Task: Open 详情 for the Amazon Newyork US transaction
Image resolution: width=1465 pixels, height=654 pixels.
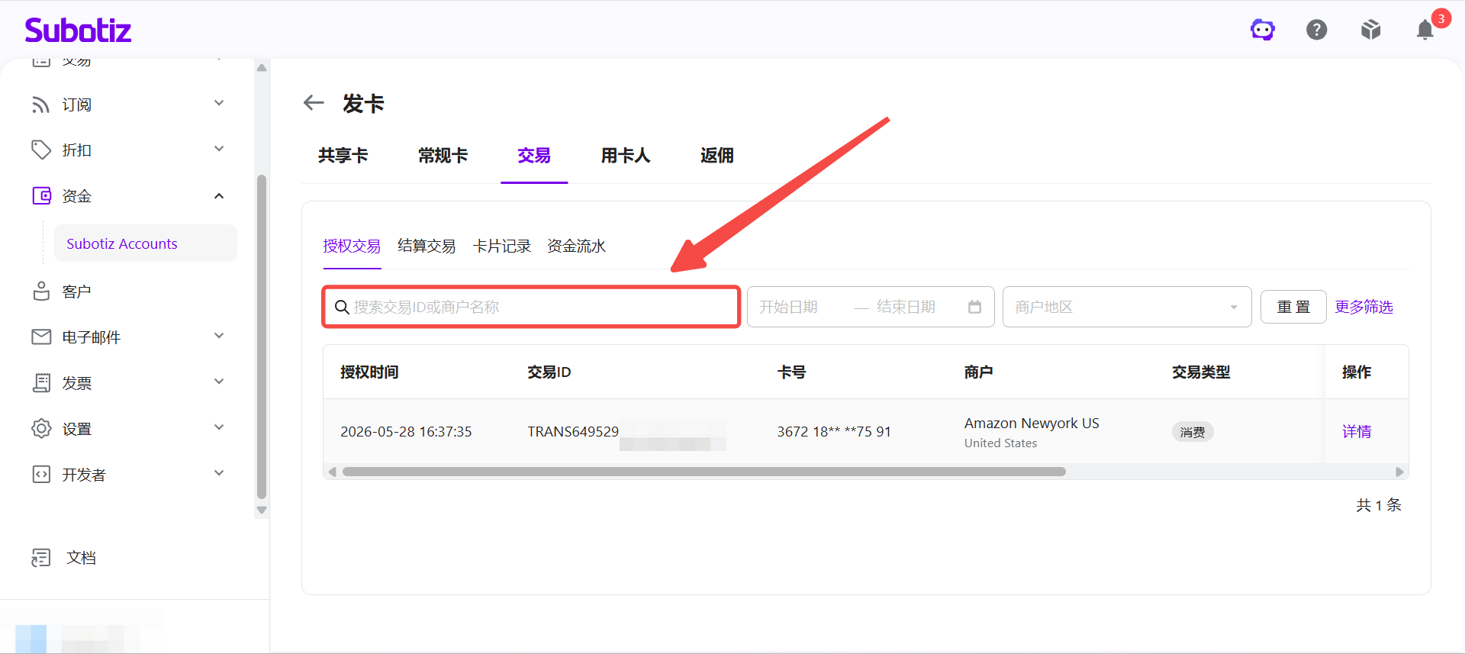Action: click(1357, 432)
